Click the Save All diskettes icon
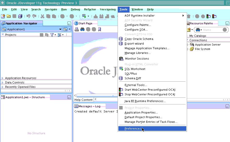Image resolution: width=230 pixels, height=142 pixels. click(x=20, y=16)
